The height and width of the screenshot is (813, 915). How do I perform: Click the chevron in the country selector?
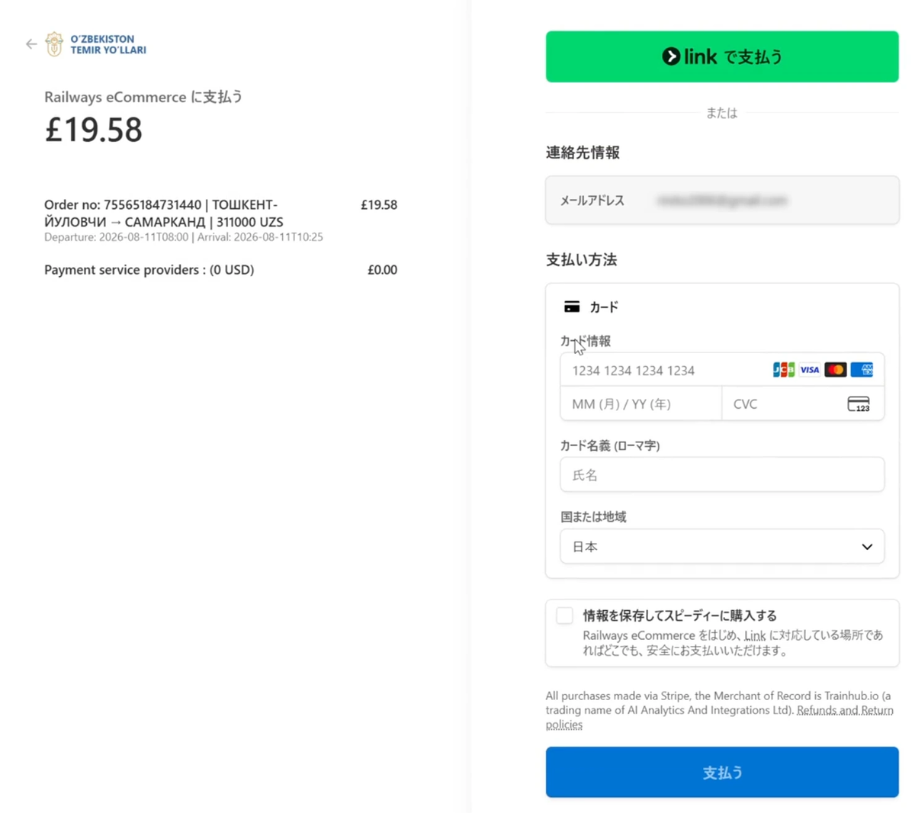click(867, 547)
